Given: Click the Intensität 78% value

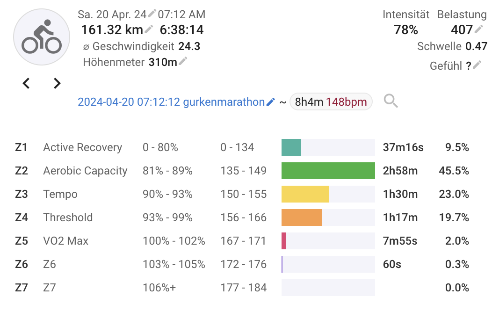Looking at the screenshot, I should (405, 30).
